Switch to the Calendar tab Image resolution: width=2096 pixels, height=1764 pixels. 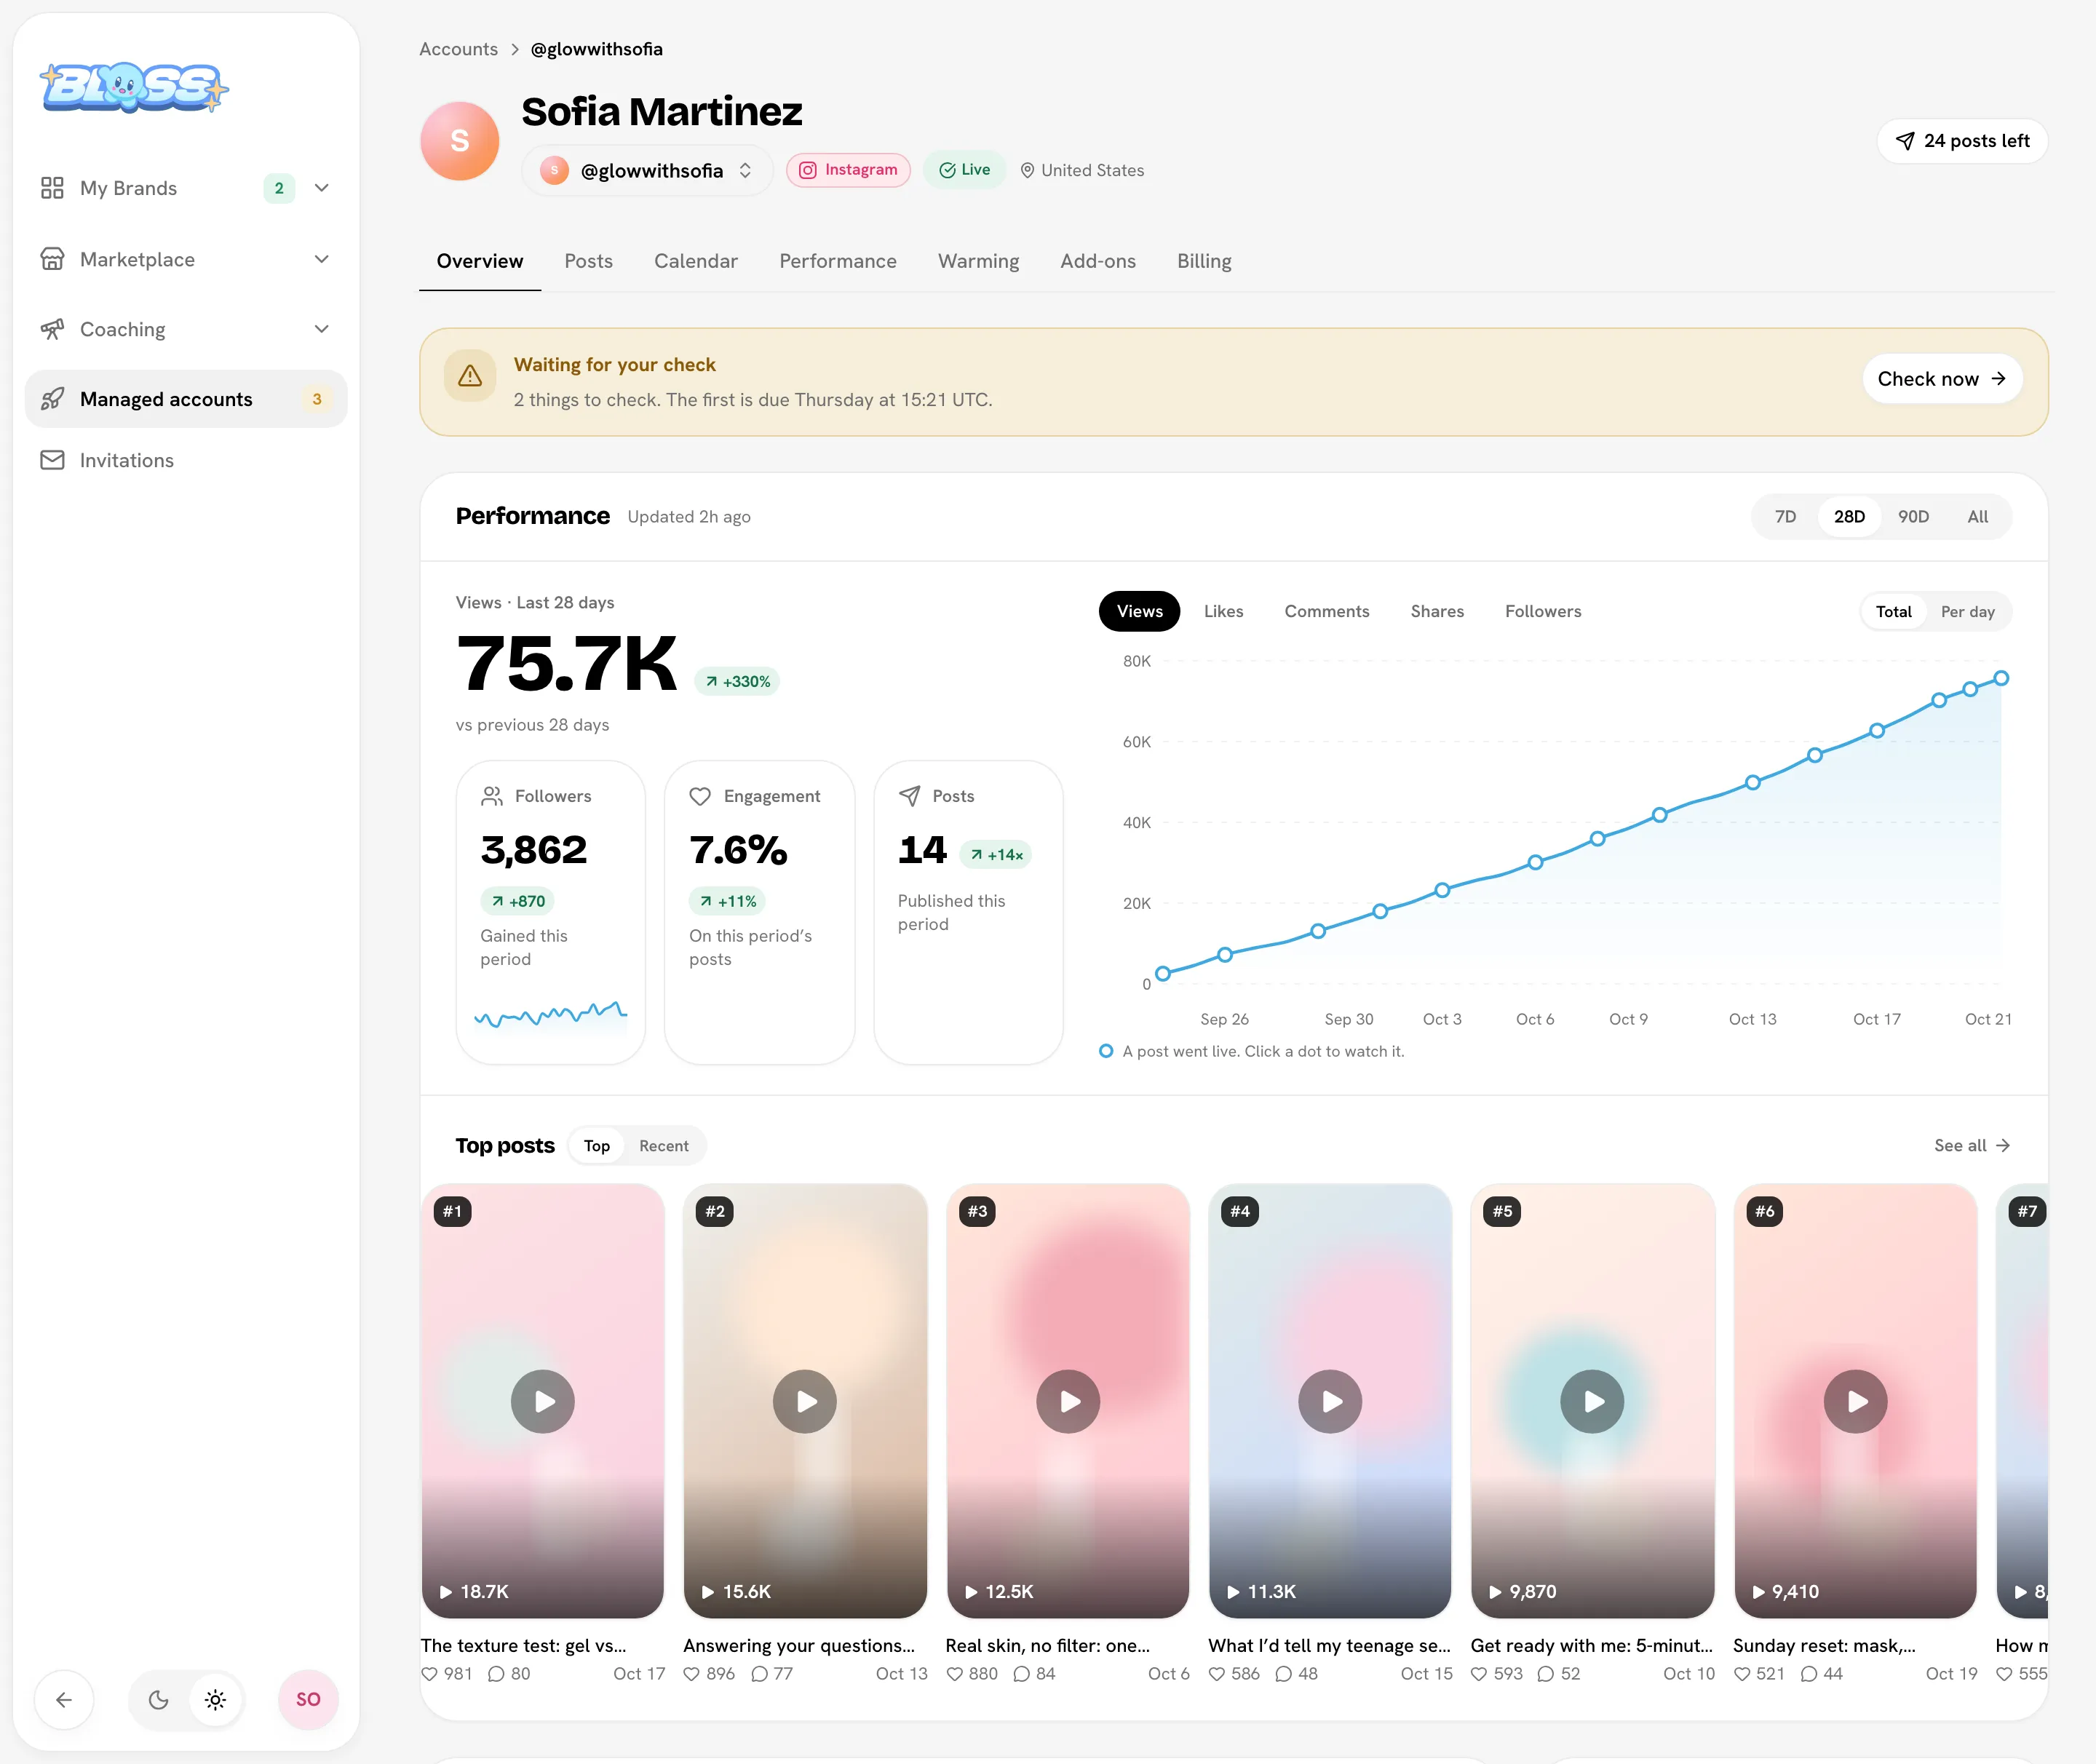pos(696,261)
